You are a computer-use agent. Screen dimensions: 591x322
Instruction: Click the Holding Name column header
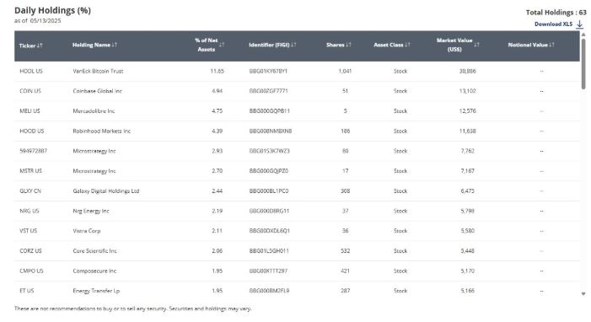pos(91,45)
